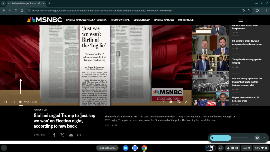Toggle live caption in volume popup
The height and width of the screenshot is (152, 270).
click(257, 138)
